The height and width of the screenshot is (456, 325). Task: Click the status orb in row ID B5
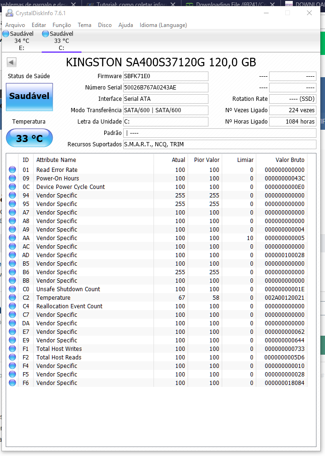pos(12,263)
